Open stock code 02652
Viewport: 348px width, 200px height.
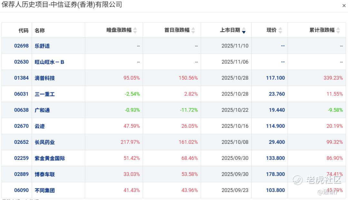[x=21, y=142]
